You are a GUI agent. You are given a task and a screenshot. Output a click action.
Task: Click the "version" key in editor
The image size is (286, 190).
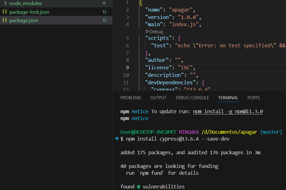tap(158, 17)
